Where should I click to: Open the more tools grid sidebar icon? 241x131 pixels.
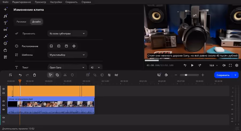coord(5,57)
